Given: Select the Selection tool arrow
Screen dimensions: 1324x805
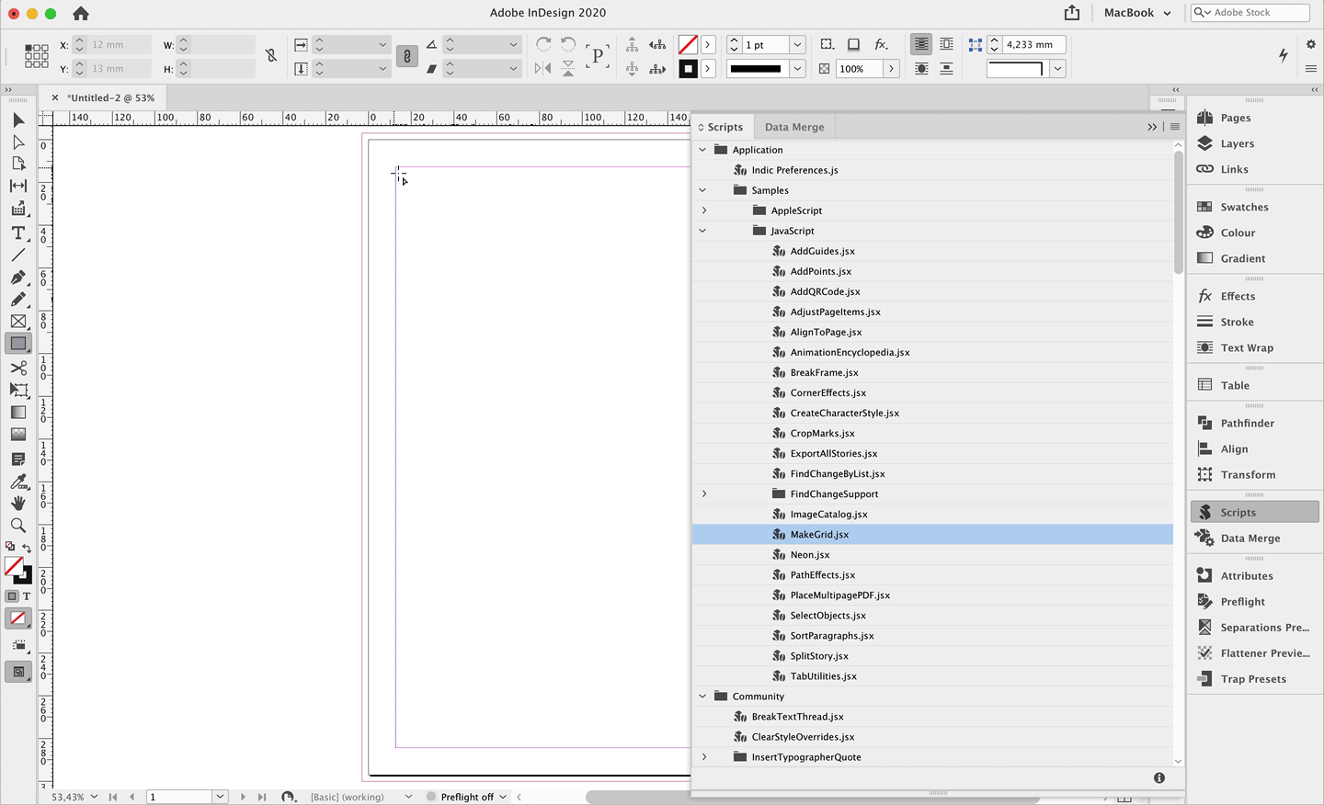Looking at the screenshot, I should click(18, 120).
